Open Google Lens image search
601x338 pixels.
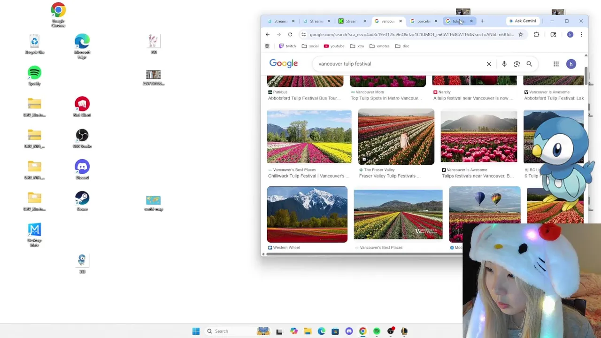coord(516,64)
